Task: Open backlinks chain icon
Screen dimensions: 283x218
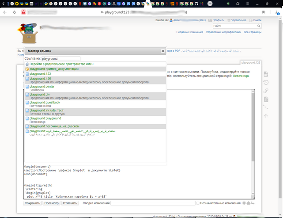Action: click(266, 91)
